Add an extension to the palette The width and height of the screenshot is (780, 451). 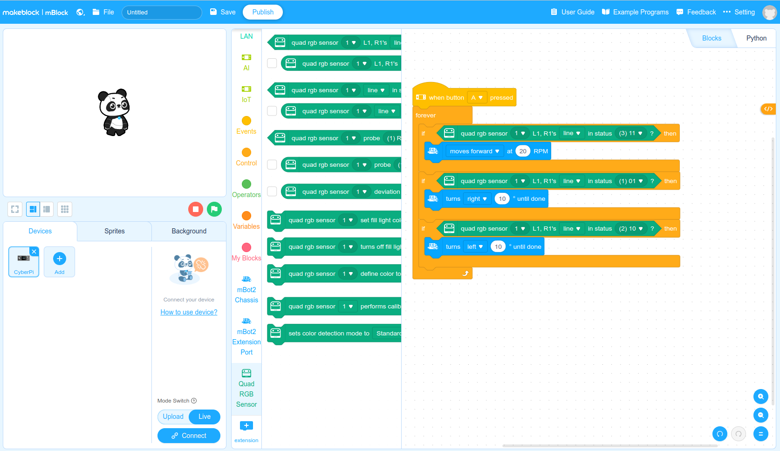coord(246,431)
